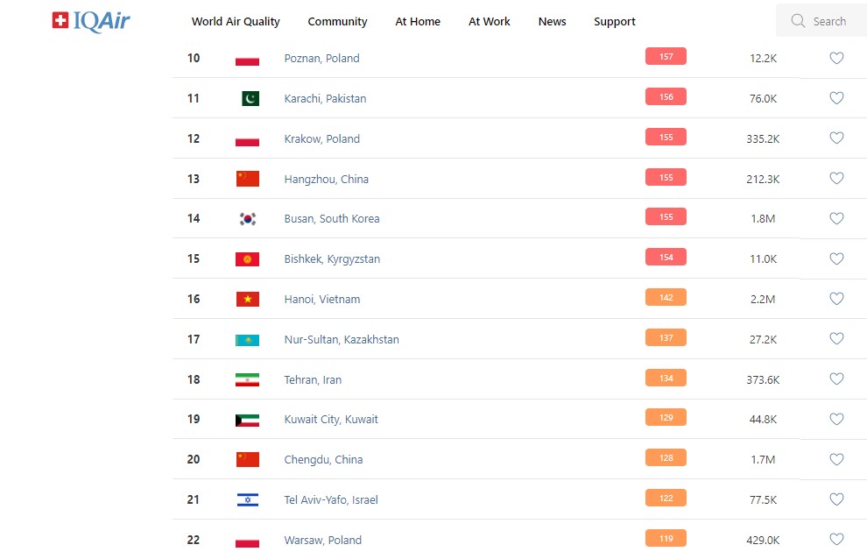867x559 pixels.
Task: Favorite Poznan, Poland with heart icon
Action: coord(836,58)
